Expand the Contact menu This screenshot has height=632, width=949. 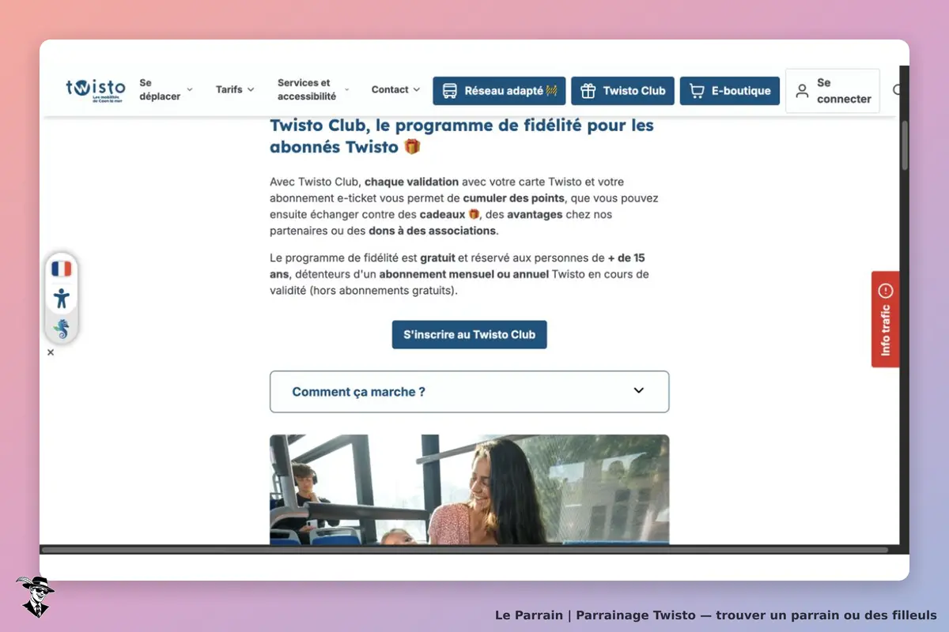tap(395, 90)
